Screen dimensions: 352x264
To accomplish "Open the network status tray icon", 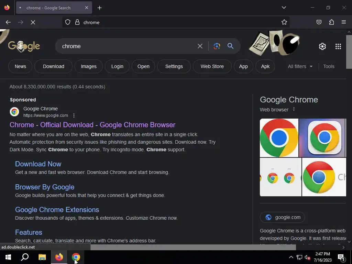I will [x=299, y=257].
